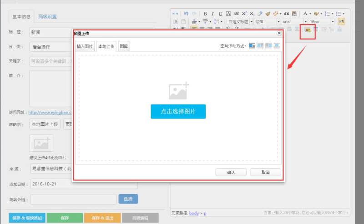
Task: Click the multi-image upload icon in toolbar
Action: click(308, 30)
